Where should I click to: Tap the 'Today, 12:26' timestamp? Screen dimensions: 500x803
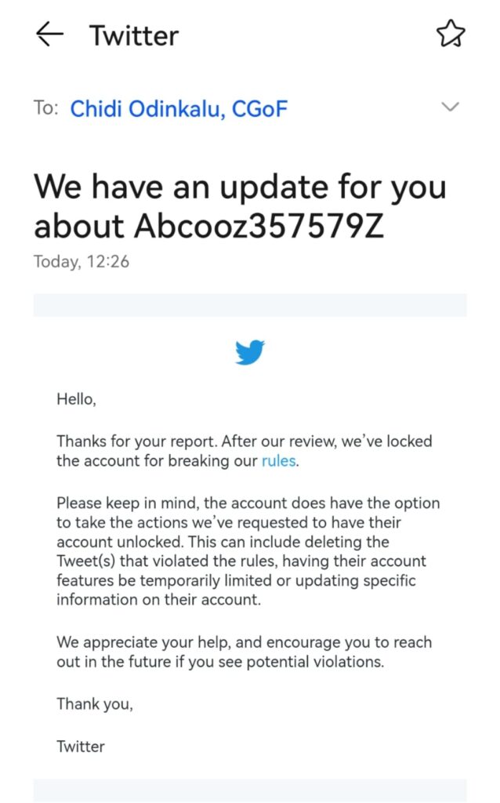tap(82, 262)
